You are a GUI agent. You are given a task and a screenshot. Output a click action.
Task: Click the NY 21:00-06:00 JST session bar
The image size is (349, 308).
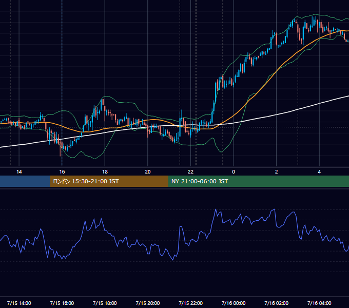click(258, 181)
